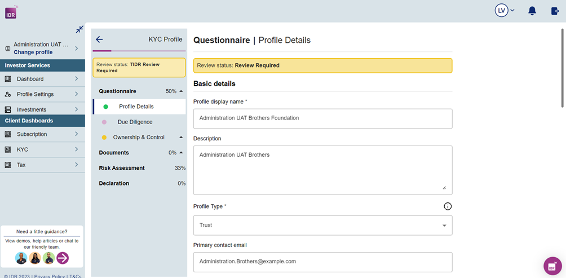The height and width of the screenshot is (278, 566).
Task: Click the Profile Type info icon
Action: (x=448, y=206)
